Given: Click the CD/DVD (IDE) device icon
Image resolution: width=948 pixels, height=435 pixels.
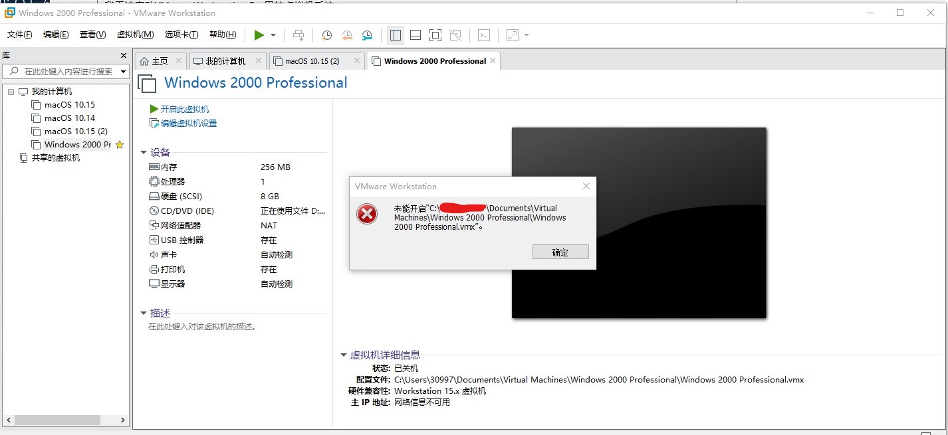Looking at the screenshot, I should point(154,211).
